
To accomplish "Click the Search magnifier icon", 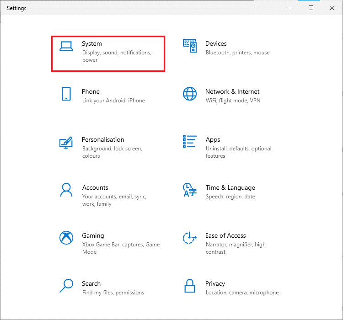I will [x=66, y=285].
